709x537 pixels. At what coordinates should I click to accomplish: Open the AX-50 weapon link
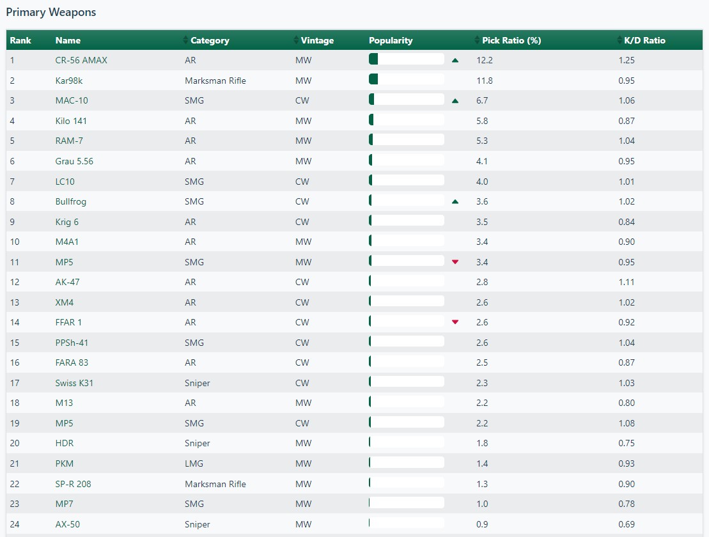point(68,524)
